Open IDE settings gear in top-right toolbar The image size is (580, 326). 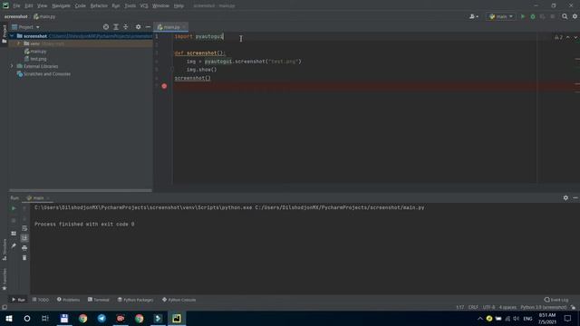click(x=575, y=16)
